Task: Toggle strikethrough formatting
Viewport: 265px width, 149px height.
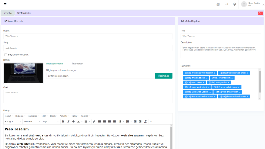Action: point(73,122)
